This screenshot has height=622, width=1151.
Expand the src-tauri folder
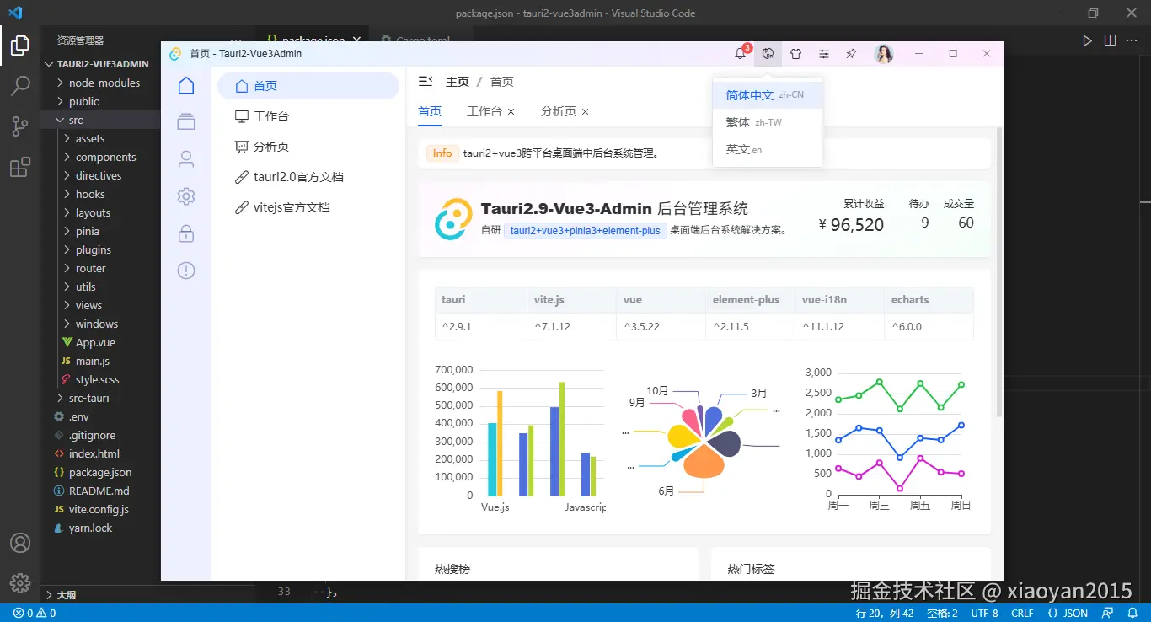(90, 398)
